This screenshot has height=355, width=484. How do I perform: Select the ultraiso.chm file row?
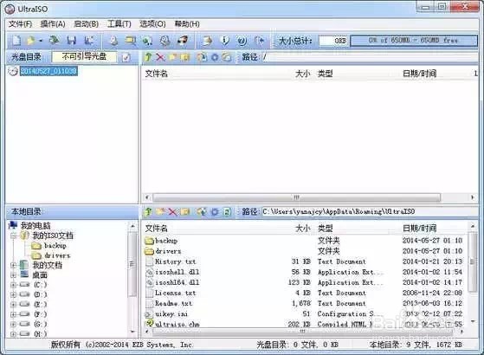point(304,324)
